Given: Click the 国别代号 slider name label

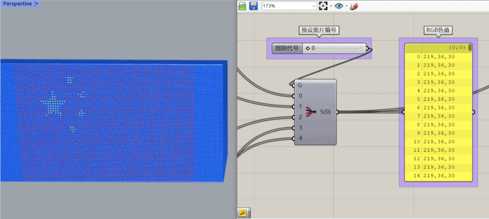Looking at the screenshot, I should [x=287, y=48].
